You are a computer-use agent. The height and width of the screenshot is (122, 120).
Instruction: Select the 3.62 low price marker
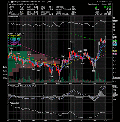coord(39,70)
